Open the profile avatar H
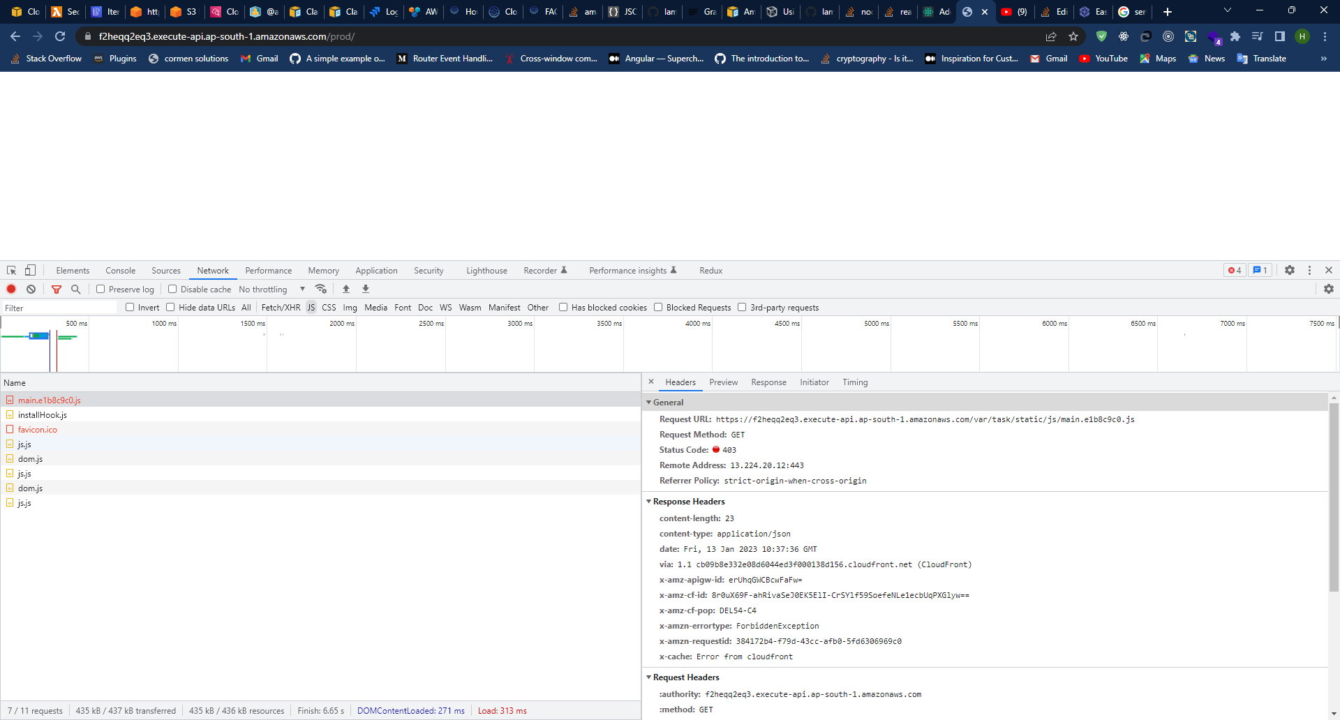Image resolution: width=1340 pixels, height=720 pixels. (1302, 36)
